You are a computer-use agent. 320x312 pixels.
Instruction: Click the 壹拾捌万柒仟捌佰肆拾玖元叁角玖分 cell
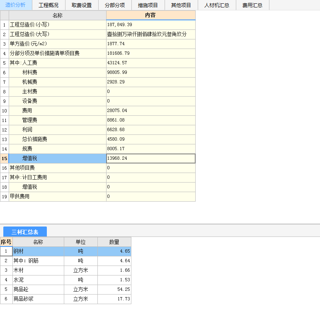tap(150, 34)
